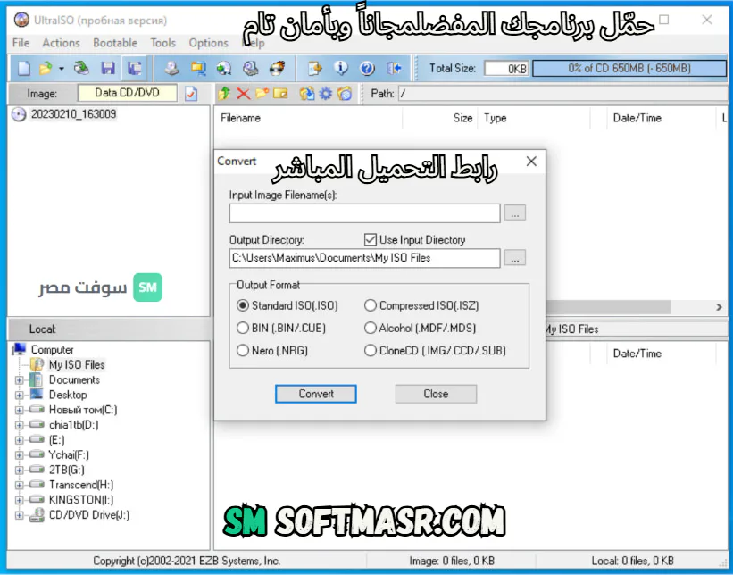Click the Burn CD/DVD Image flame icon
The height and width of the screenshot is (575, 733).
(277, 68)
